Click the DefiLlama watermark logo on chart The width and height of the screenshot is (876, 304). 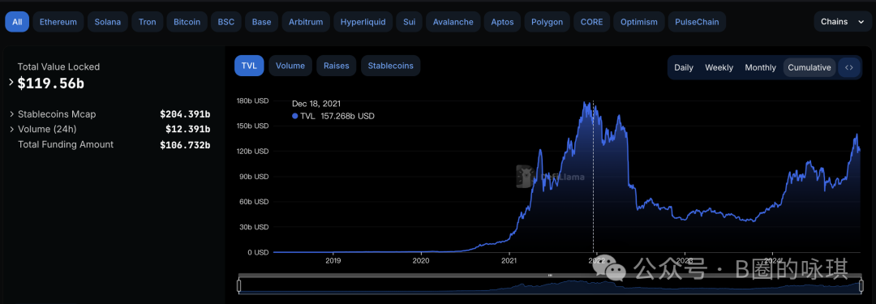tap(523, 176)
